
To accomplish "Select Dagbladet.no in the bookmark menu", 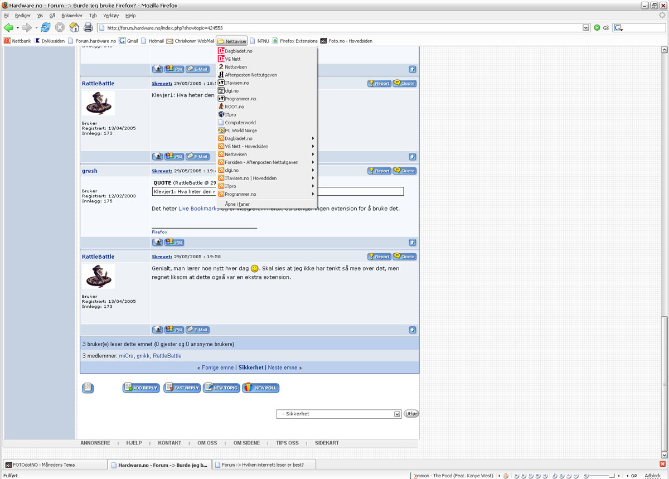I will [x=266, y=51].
